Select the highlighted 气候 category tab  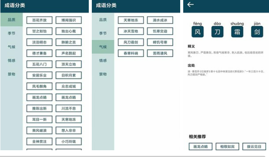click(103, 47)
